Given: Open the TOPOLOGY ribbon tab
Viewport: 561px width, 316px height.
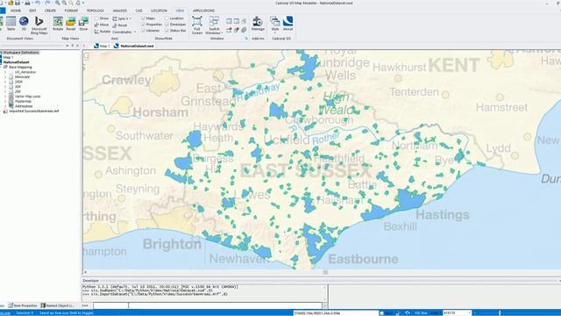Looking at the screenshot, I should point(96,11).
